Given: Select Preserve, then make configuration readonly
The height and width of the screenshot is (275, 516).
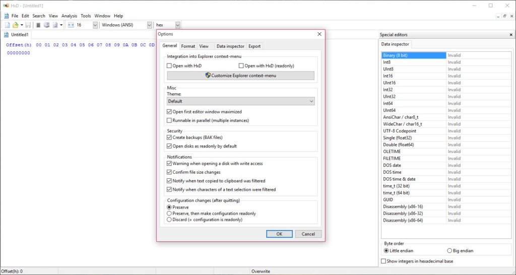Looking at the screenshot, I should 169,214.
